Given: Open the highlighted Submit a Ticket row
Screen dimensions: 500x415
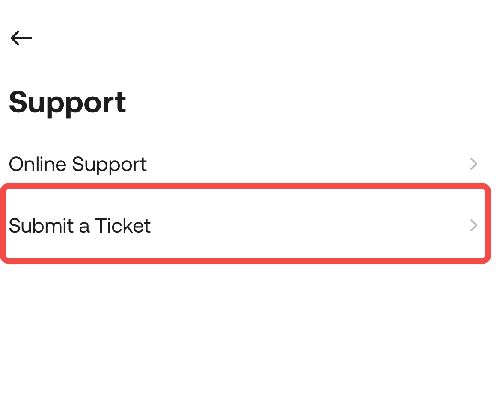Looking at the screenshot, I should tap(245, 224).
